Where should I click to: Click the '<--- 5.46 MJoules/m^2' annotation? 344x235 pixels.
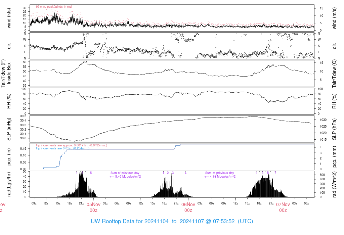(125, 177)
